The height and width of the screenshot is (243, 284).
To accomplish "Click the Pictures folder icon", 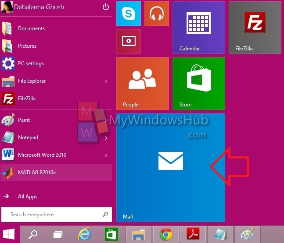I will click(x=7, y=46).
